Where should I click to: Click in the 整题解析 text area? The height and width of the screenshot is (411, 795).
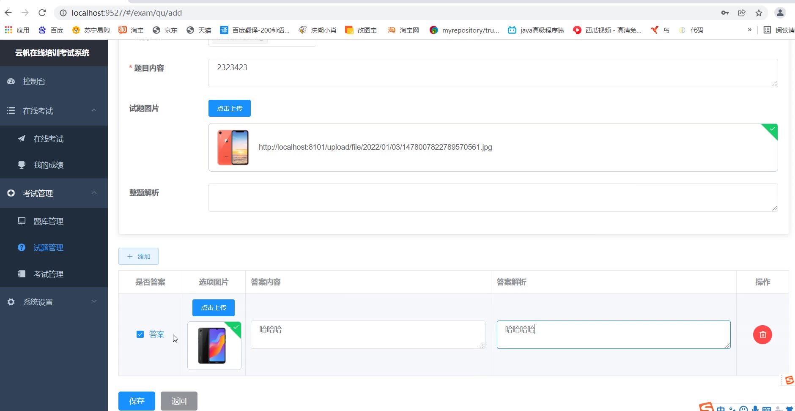click(493, 197)
